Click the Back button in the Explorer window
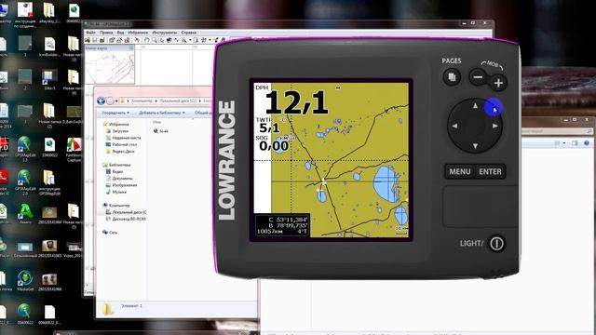This screenshot has height=335, width=596. click(102, 101)
